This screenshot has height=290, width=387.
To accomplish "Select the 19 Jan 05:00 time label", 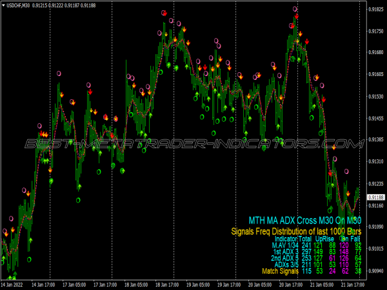I will (x=198, y=285).
